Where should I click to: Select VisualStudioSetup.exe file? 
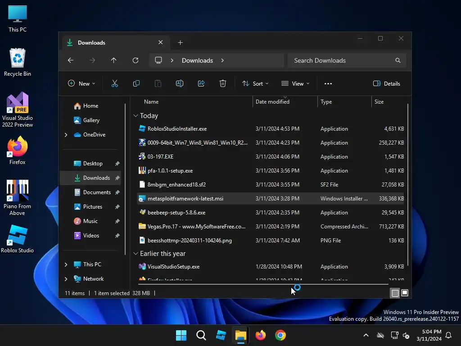pyautogui.click(x=271, y=267)
